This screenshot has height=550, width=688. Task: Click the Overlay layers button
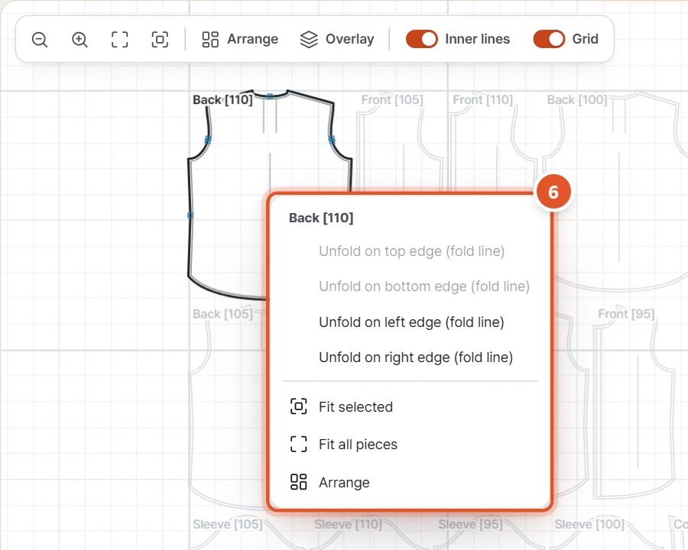click(337, 39)
